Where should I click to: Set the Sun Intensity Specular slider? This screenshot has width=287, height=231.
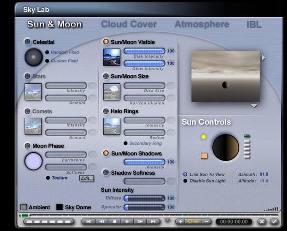point(144,207)
